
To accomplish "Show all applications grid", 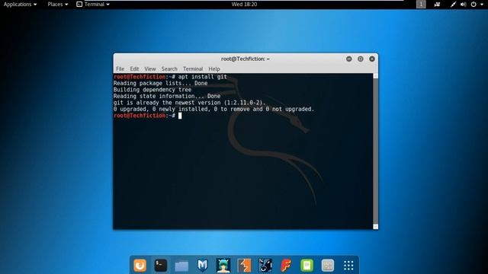I will click(348, 266).
